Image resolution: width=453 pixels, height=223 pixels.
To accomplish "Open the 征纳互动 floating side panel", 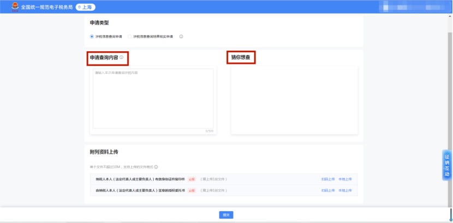I will (x=446, y=165).
